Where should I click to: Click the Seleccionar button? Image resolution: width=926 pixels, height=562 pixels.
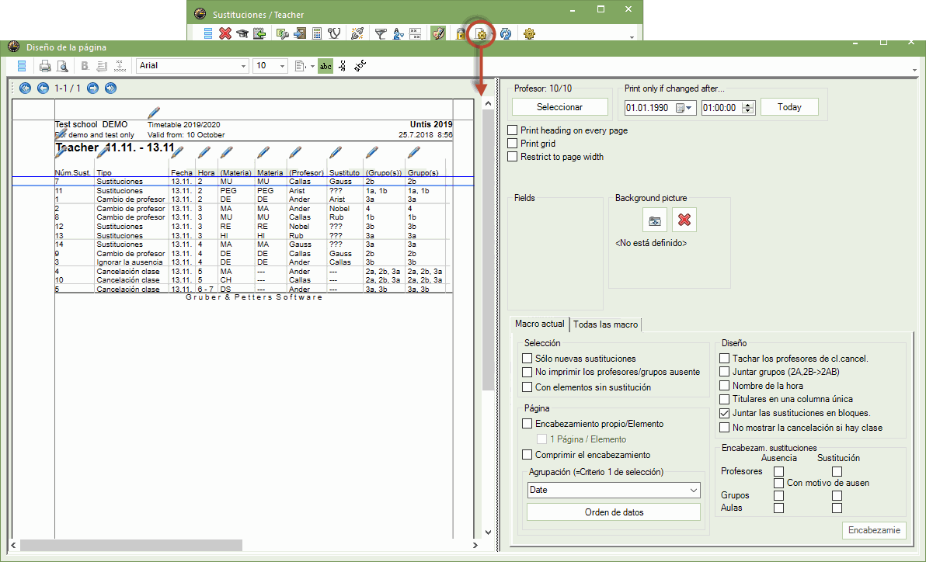point(560,107)
